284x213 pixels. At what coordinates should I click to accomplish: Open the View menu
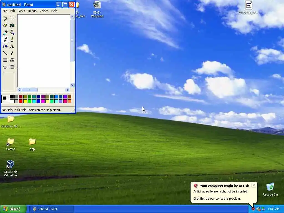click(22, 11)
